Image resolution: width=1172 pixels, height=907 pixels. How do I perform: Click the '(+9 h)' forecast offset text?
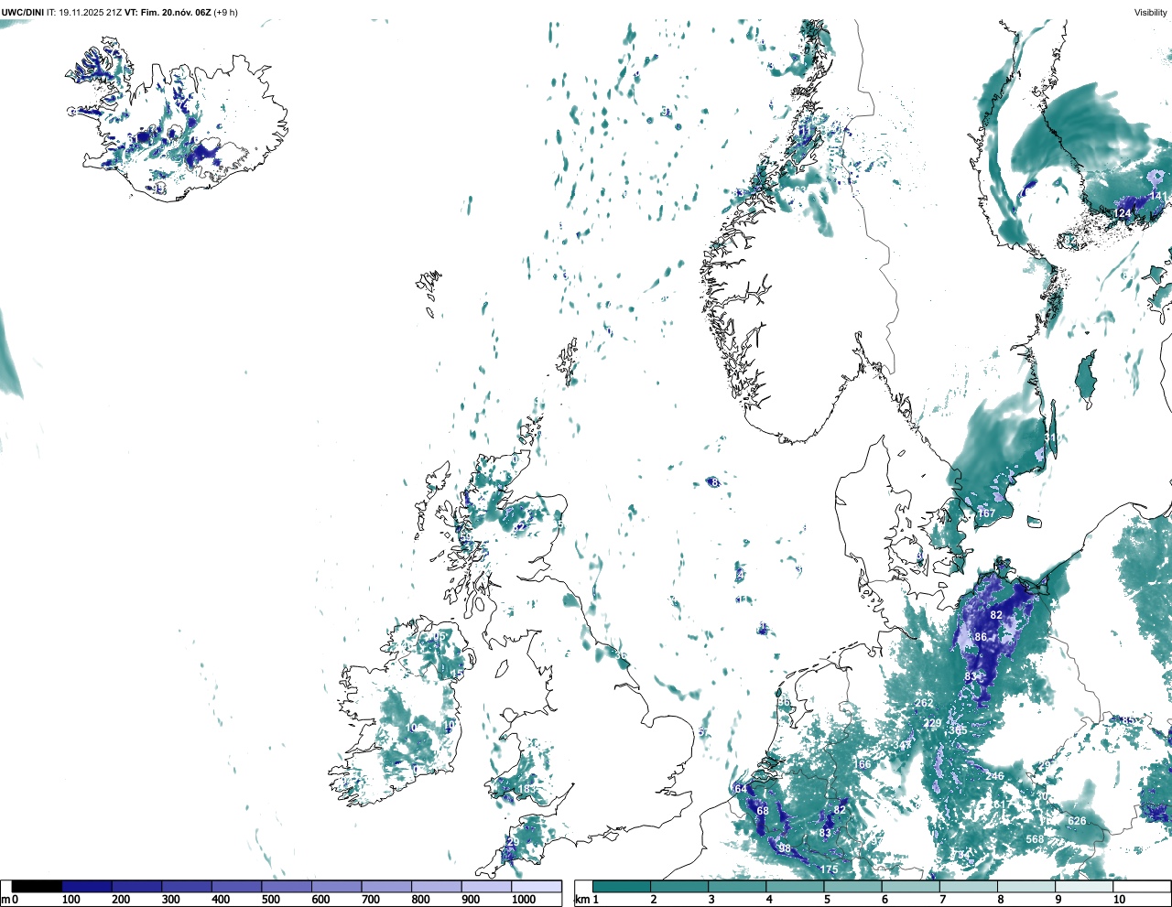225,13
